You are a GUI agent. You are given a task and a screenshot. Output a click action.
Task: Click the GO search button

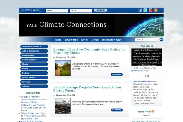click(x=162, y=40)
